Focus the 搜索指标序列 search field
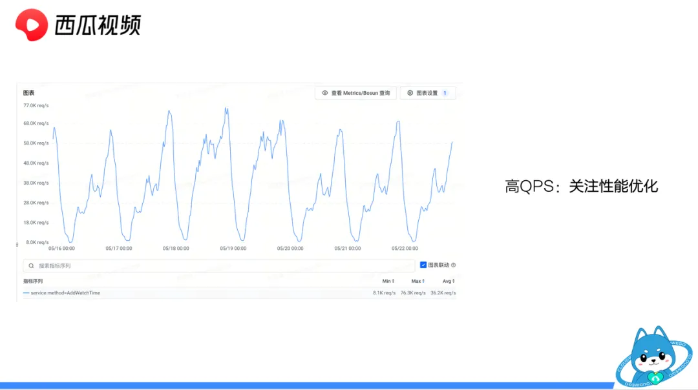Image resolution: width=698 pixels, height=390 pixels. tap(219, 266)
